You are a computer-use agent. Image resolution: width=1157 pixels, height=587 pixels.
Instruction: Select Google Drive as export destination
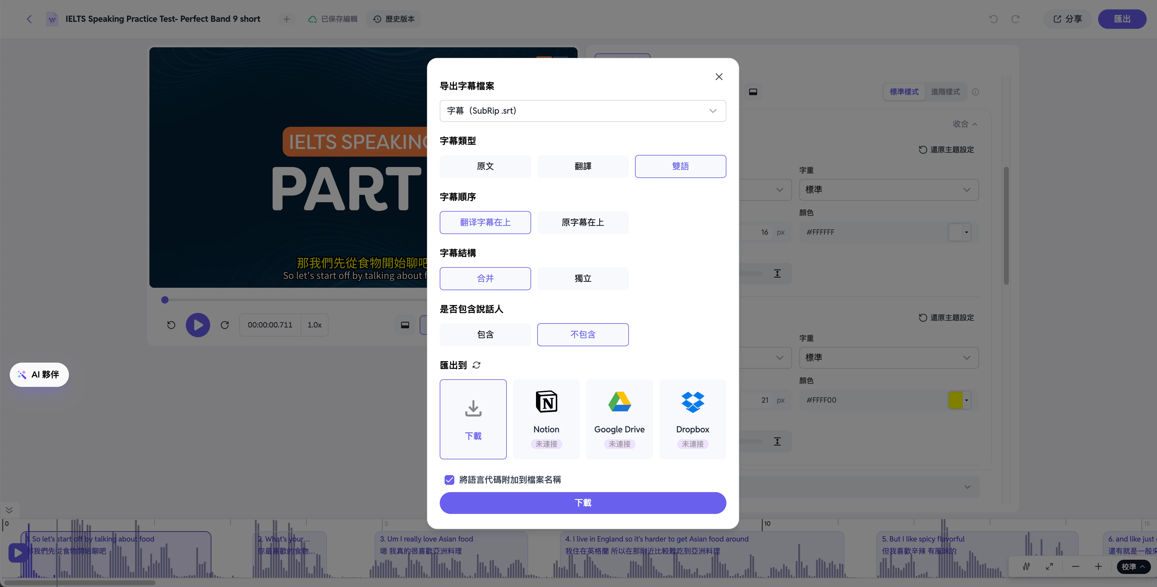619,419
